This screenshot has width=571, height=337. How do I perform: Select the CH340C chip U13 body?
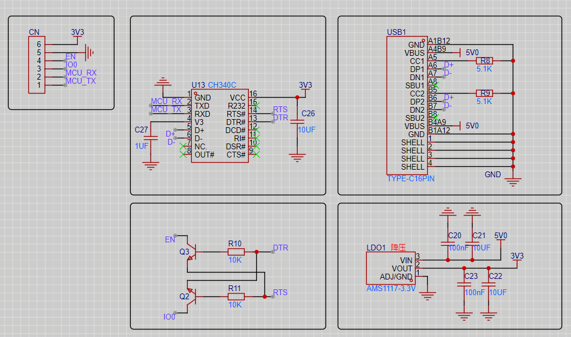219,126
